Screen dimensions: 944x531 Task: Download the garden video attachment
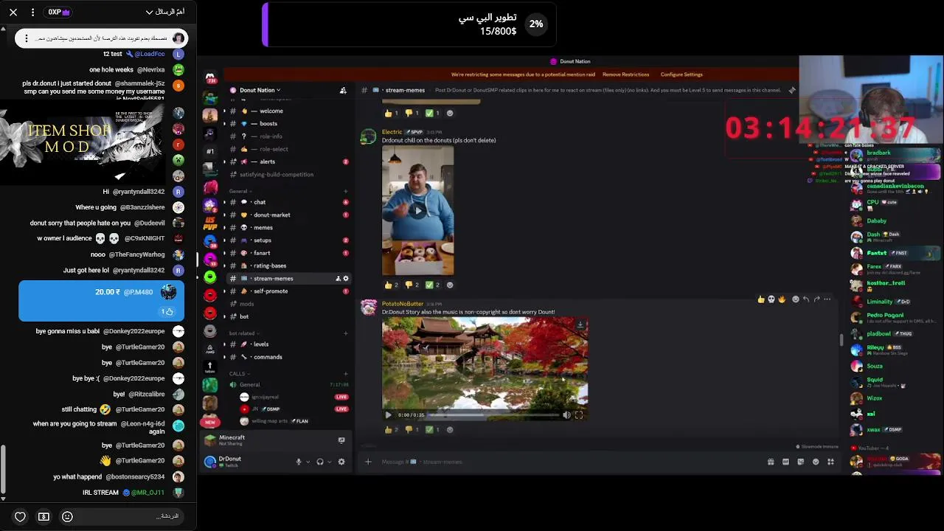580,324
